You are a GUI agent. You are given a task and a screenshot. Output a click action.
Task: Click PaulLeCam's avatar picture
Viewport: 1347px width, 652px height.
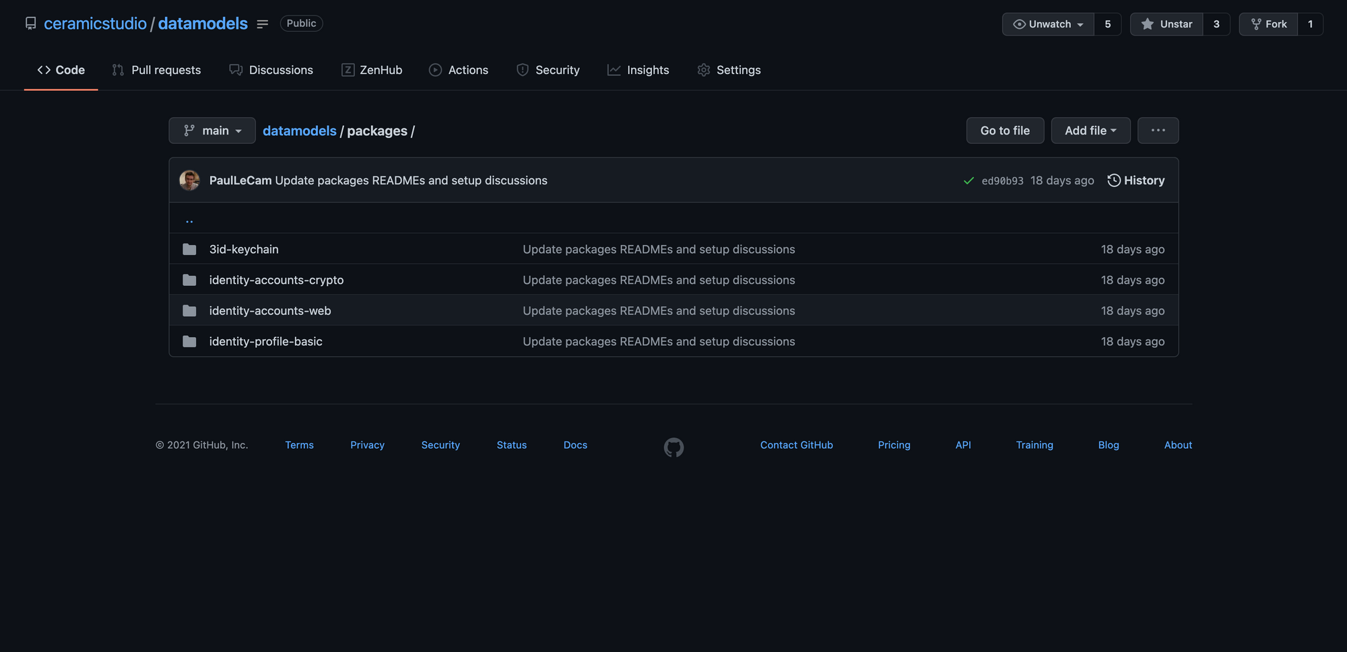click(189, 180)
